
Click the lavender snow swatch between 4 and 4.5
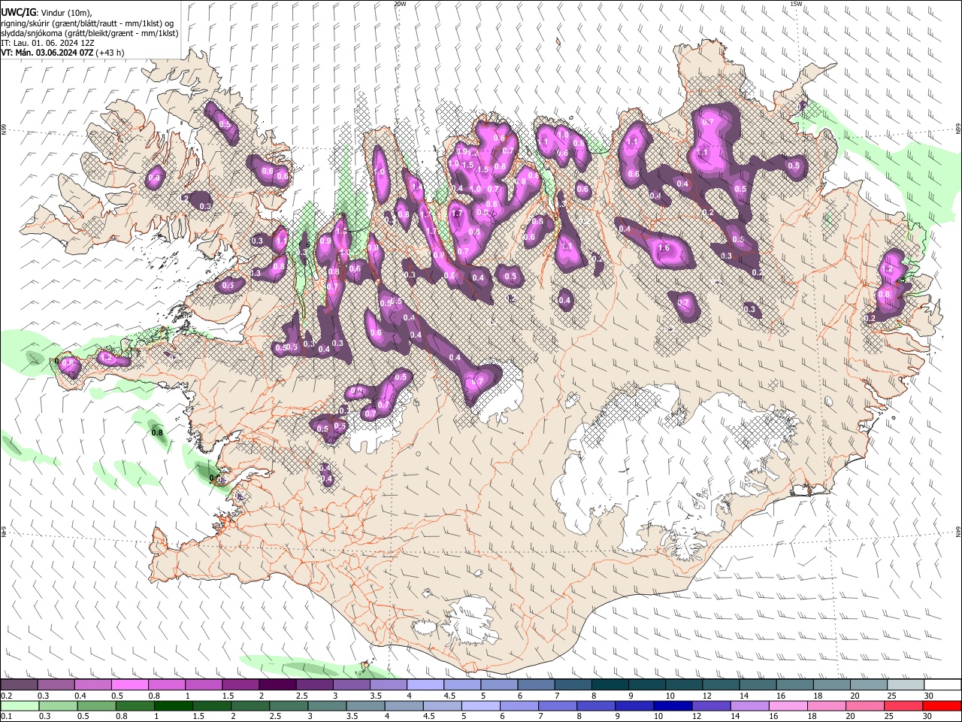[424, 684]
